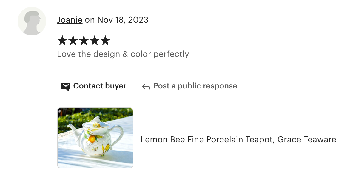Choose Post a public response text

pyautogui.click(x=195, y=86)
